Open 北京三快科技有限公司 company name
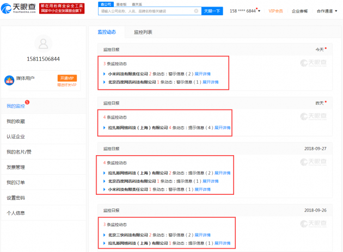Image resolution: width=343 pixels, height=252 pixels. [x=128, y=235]
